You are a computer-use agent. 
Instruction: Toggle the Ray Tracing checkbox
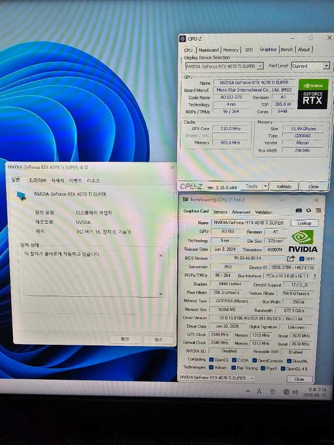pyautogui.click(x=233, y=368)
